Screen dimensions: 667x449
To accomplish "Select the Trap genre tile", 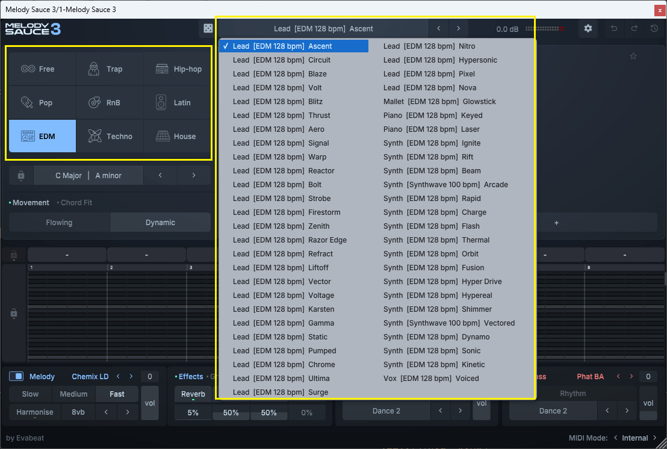I will coord(109,69).
